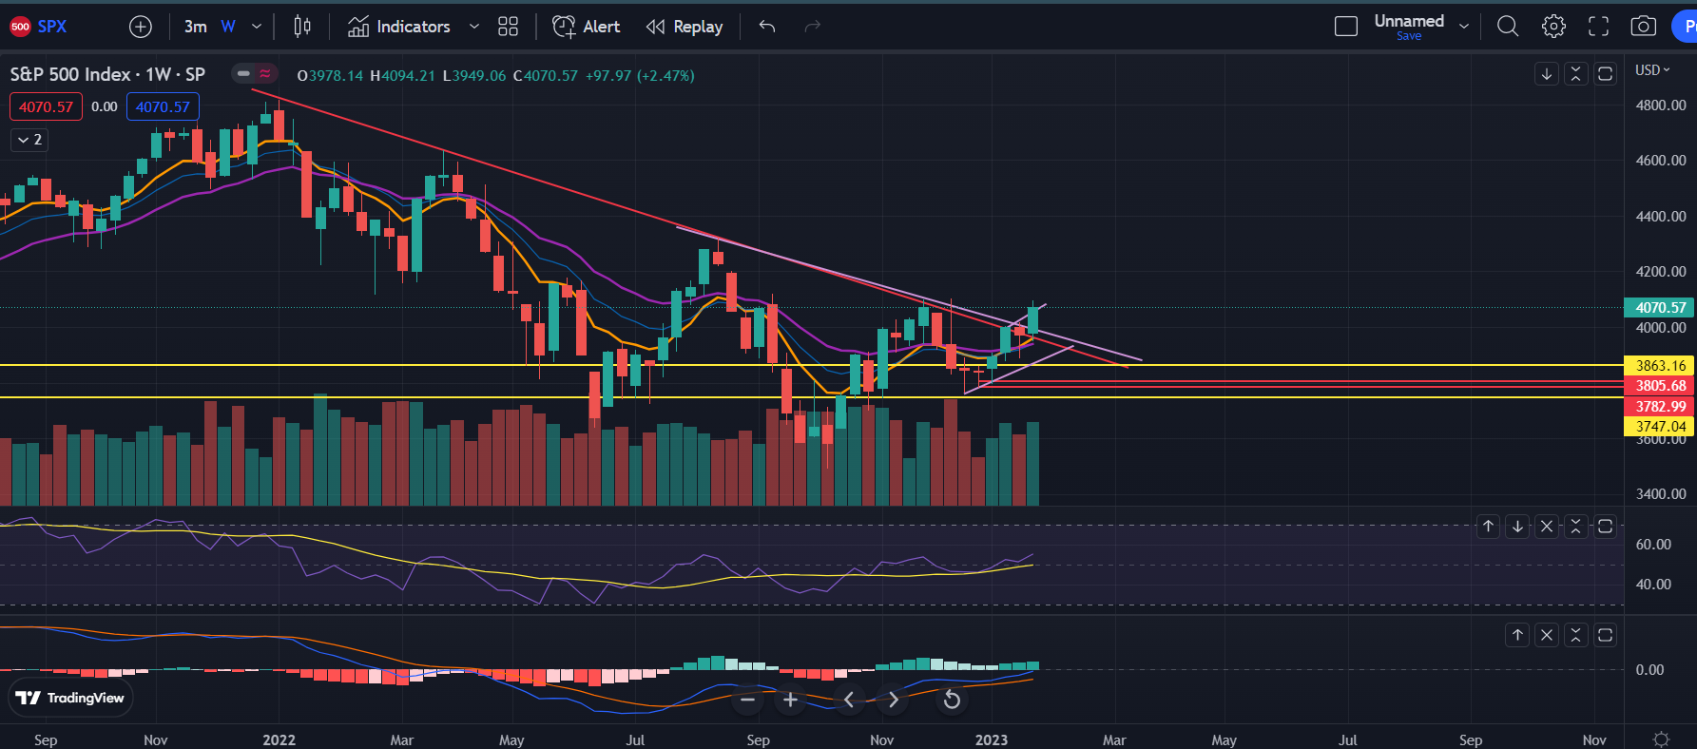Undo the last chart action

[x=767, y=27]
